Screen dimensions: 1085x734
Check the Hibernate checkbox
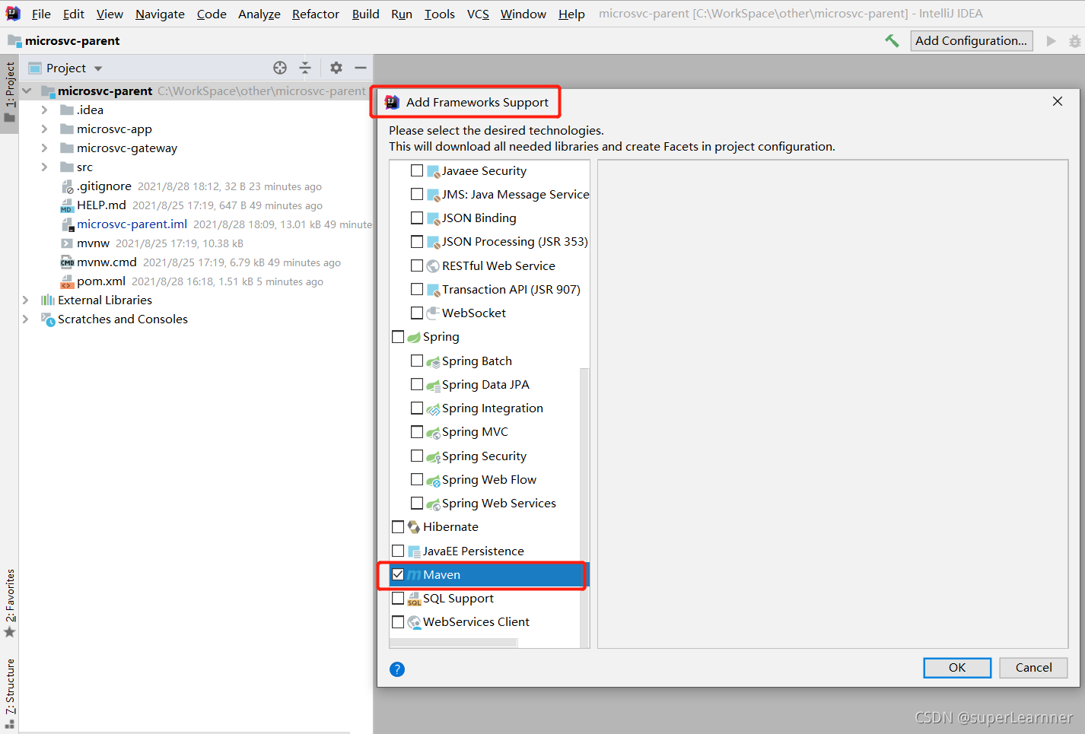pyautogui.click(x=398, y=526)
